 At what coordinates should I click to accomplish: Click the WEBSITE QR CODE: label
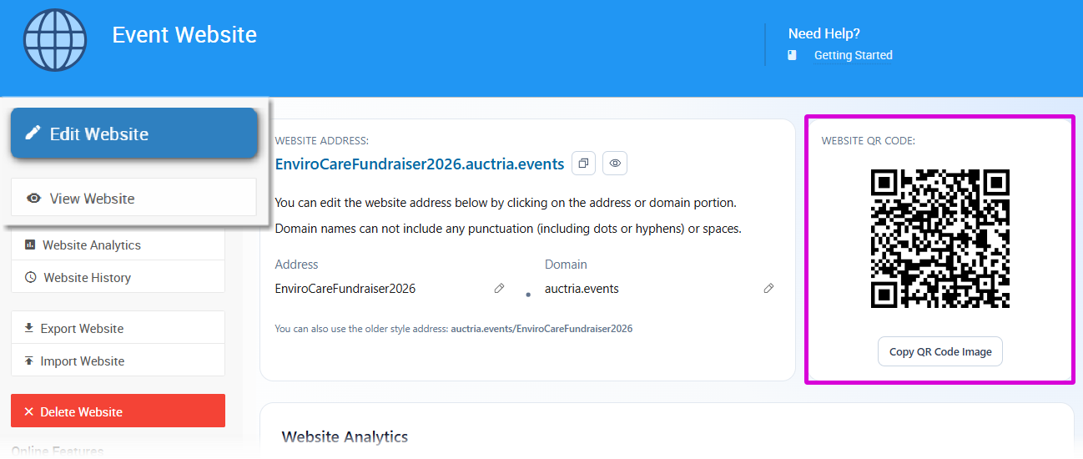(869, 141)
